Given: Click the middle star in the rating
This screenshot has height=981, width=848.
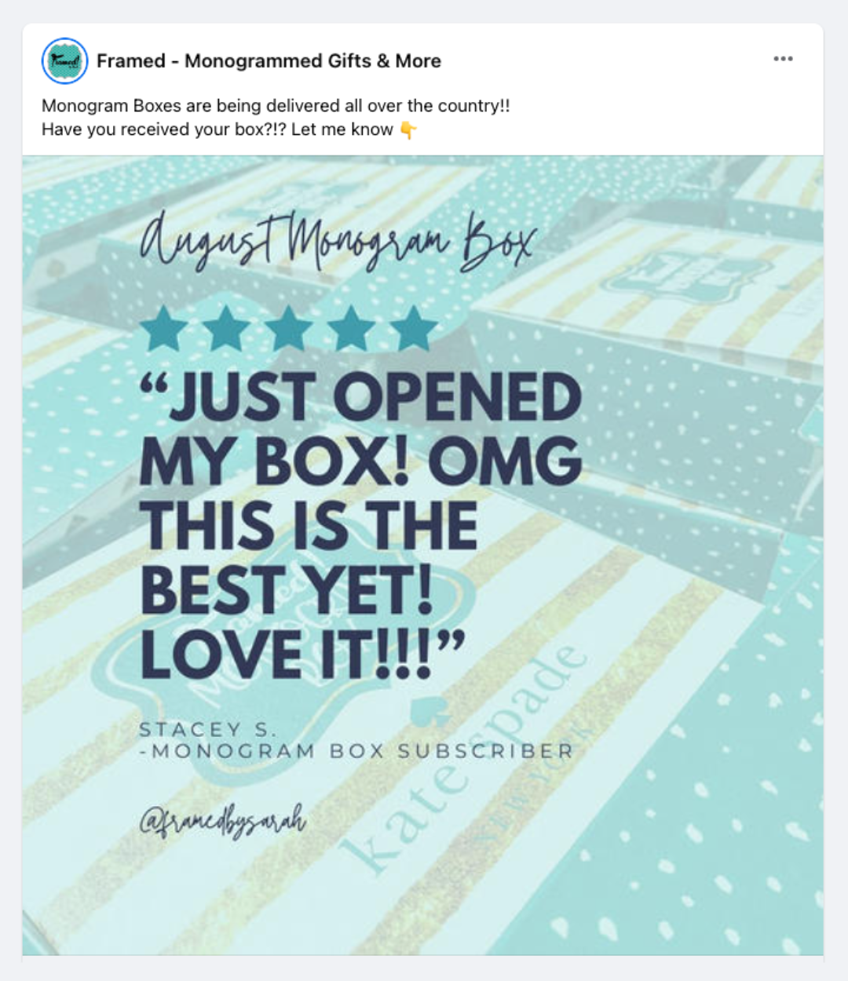Looking at the screenshot, I should coord(289,328).
